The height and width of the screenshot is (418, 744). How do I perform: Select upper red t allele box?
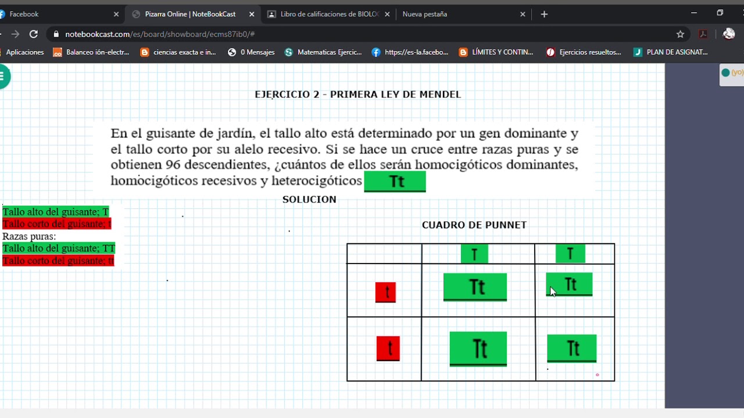coord(385,293)
